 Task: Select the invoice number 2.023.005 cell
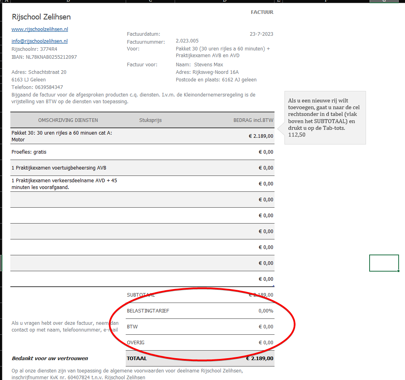[187, 41]
